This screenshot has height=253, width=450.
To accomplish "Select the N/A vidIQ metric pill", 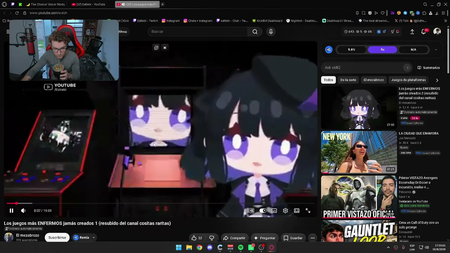I will pyautogui.click(x=413, y=50).
